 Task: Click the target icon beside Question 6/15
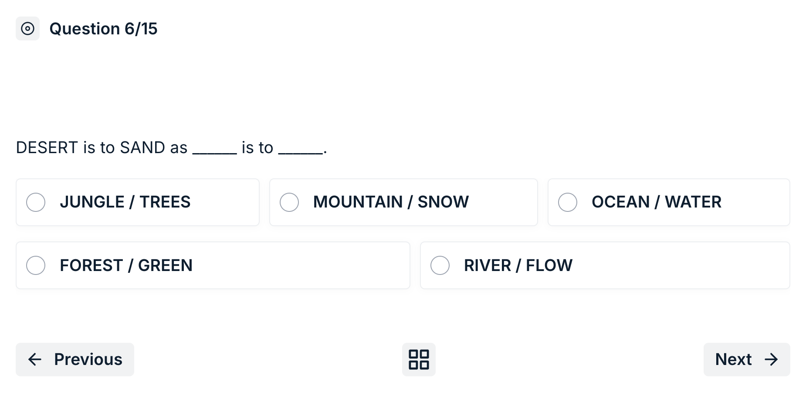pos(27,29)
